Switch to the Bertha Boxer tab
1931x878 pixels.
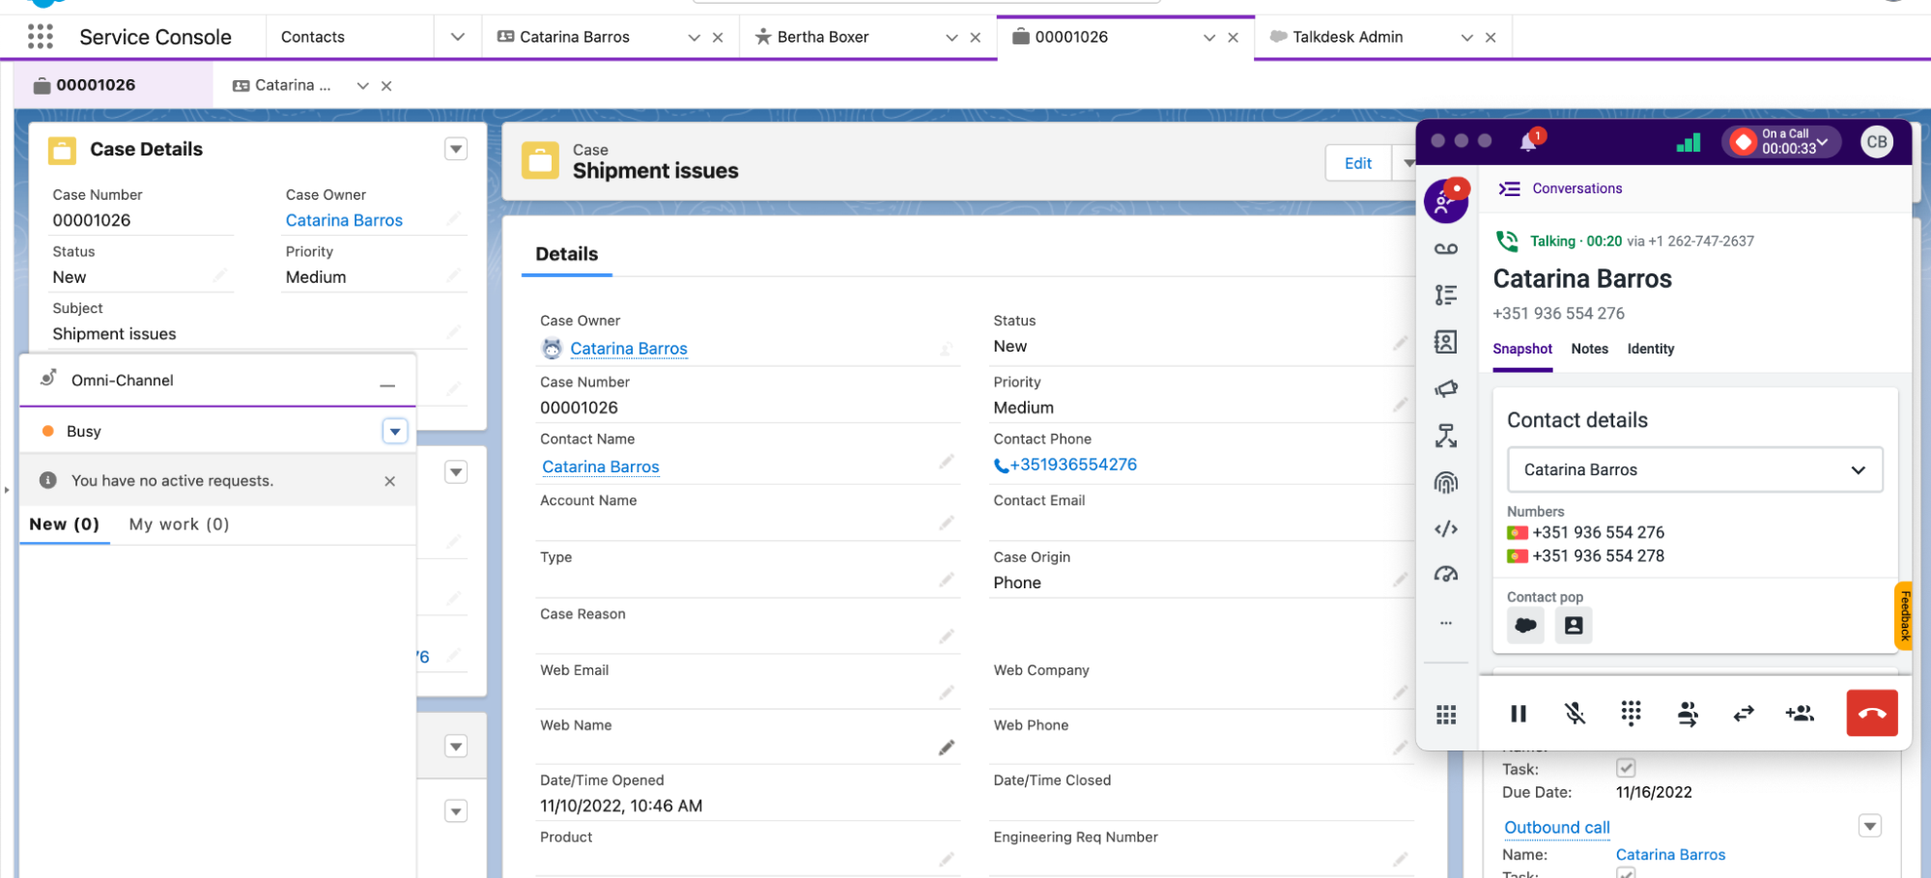pyautogui.click(x=822, y=37)
